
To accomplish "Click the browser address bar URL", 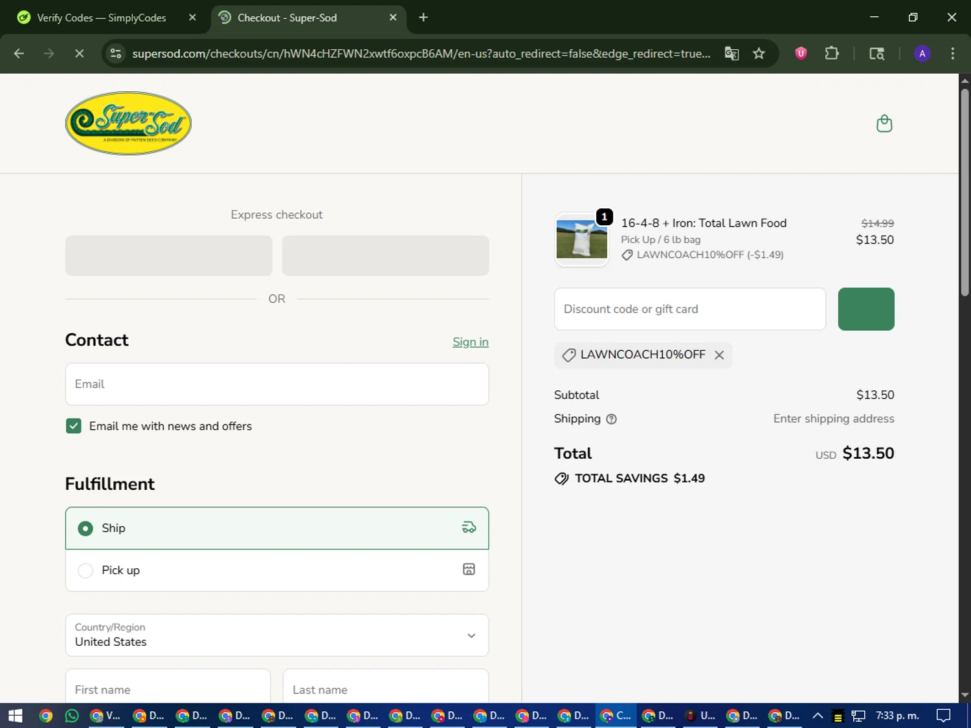I will (x=421, y=54).
